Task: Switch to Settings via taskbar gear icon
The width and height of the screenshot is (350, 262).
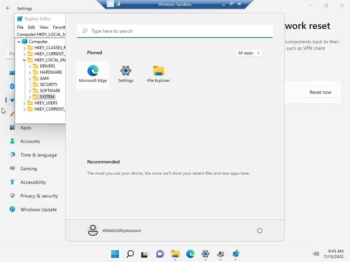Action: 205,254
